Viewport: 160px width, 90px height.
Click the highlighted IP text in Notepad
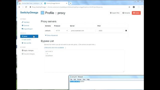pyautogui.click(x=75, y=81)
